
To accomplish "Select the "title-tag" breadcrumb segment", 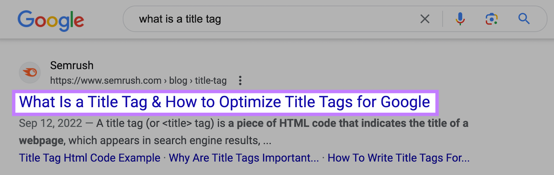I will 211,81.
